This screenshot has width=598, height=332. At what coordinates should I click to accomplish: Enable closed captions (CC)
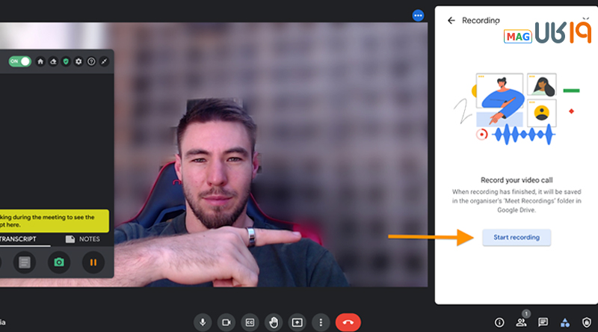250,322
